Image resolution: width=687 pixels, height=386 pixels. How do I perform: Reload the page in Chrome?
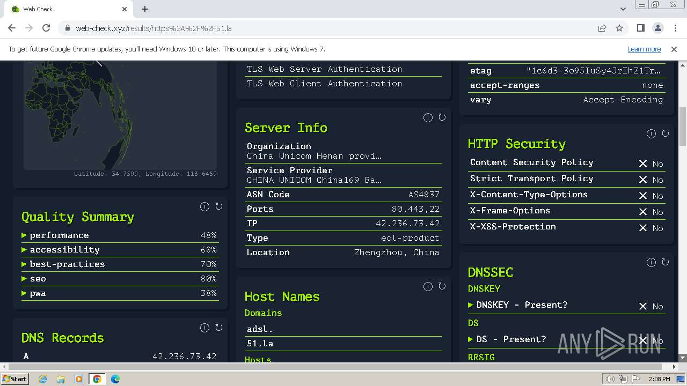(x=46, y=28)
